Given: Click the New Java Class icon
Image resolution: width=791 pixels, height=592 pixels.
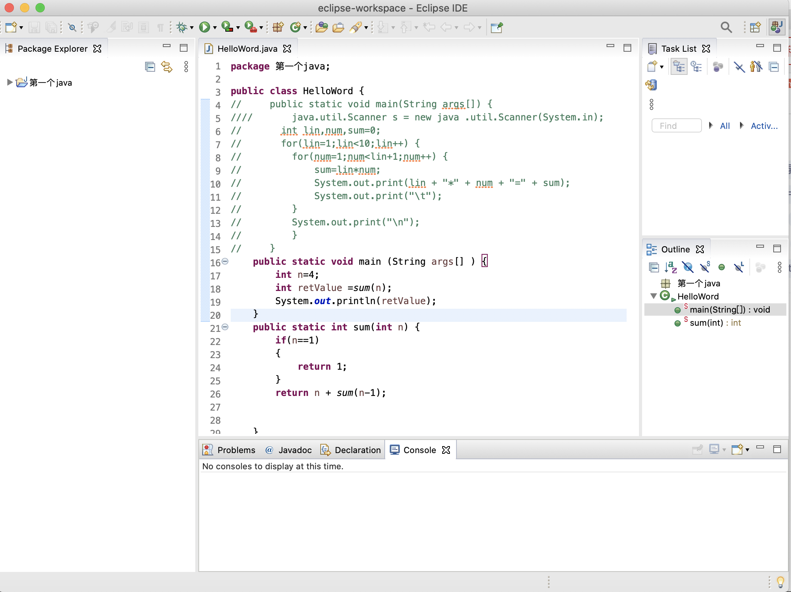Looking at the screenshot, I should (297, 27).
